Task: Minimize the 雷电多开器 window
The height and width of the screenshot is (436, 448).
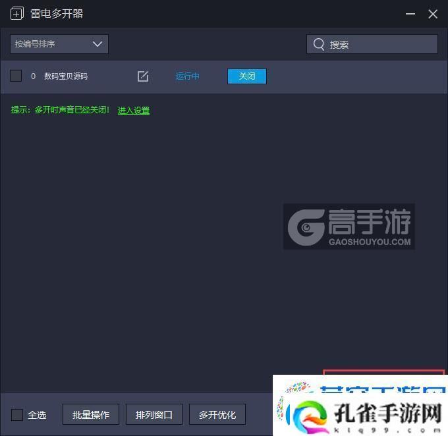Action: pos(410,14)
